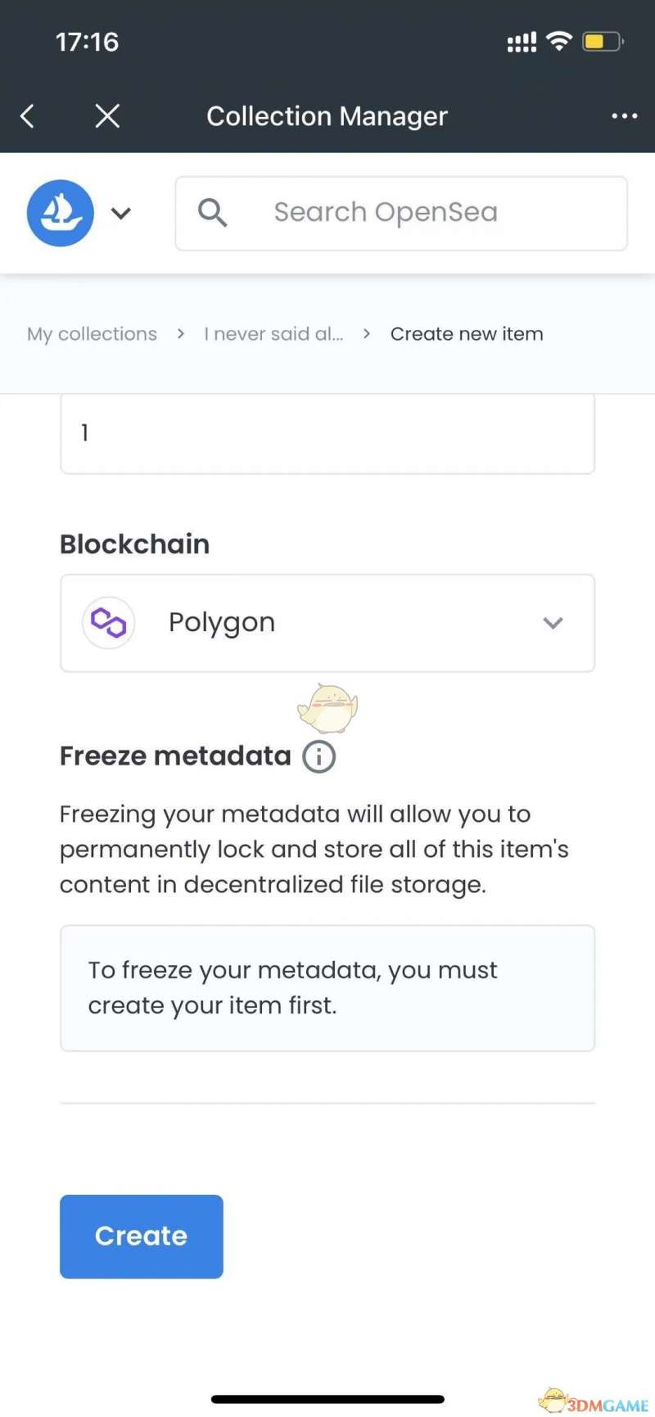Expand the chevron beside OpenSea logo

[x=121, y=214]
